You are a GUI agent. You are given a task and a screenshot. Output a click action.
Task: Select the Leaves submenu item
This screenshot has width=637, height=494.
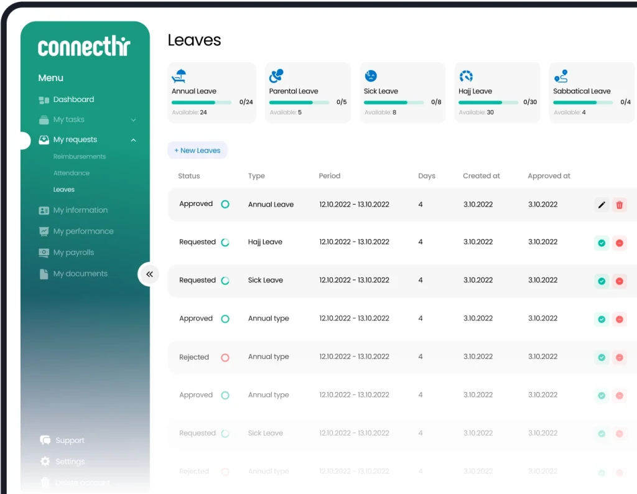(64, 189)
